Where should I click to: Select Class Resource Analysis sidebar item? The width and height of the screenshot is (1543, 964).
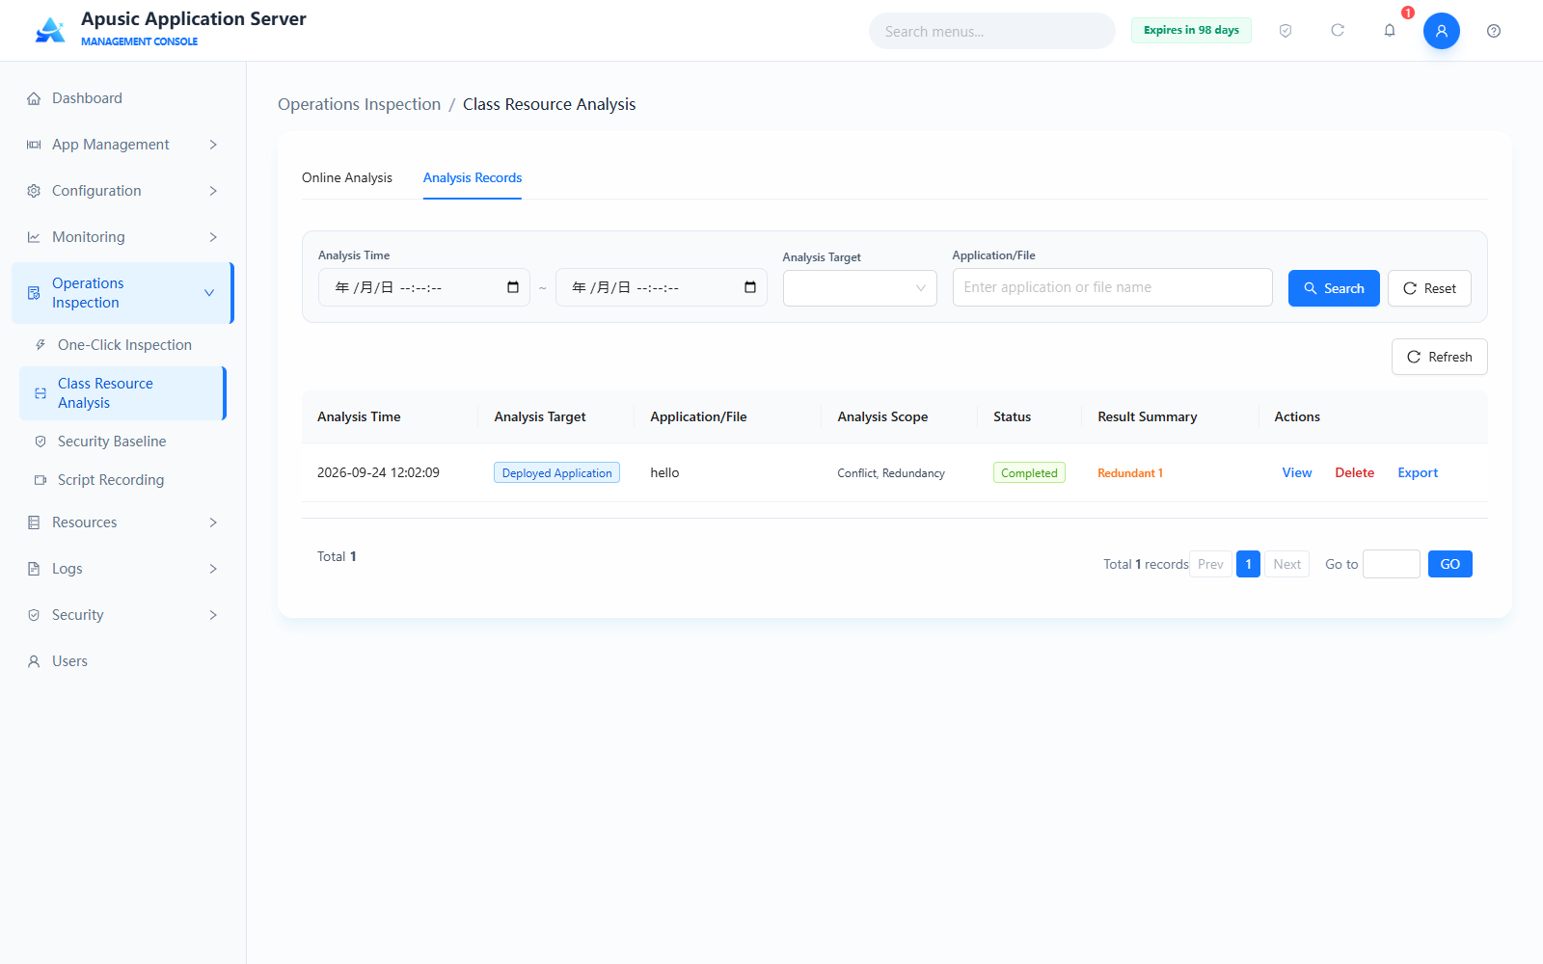123,393
